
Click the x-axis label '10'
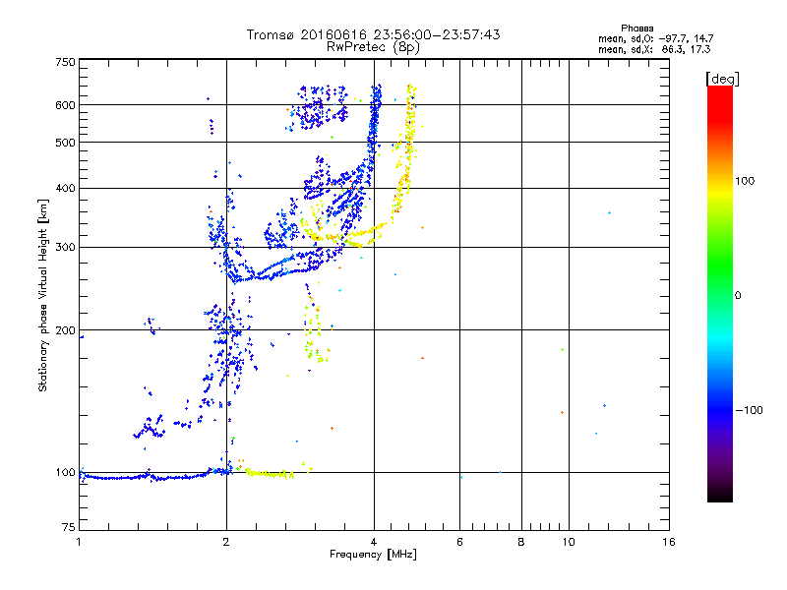[x=569, y=542]
